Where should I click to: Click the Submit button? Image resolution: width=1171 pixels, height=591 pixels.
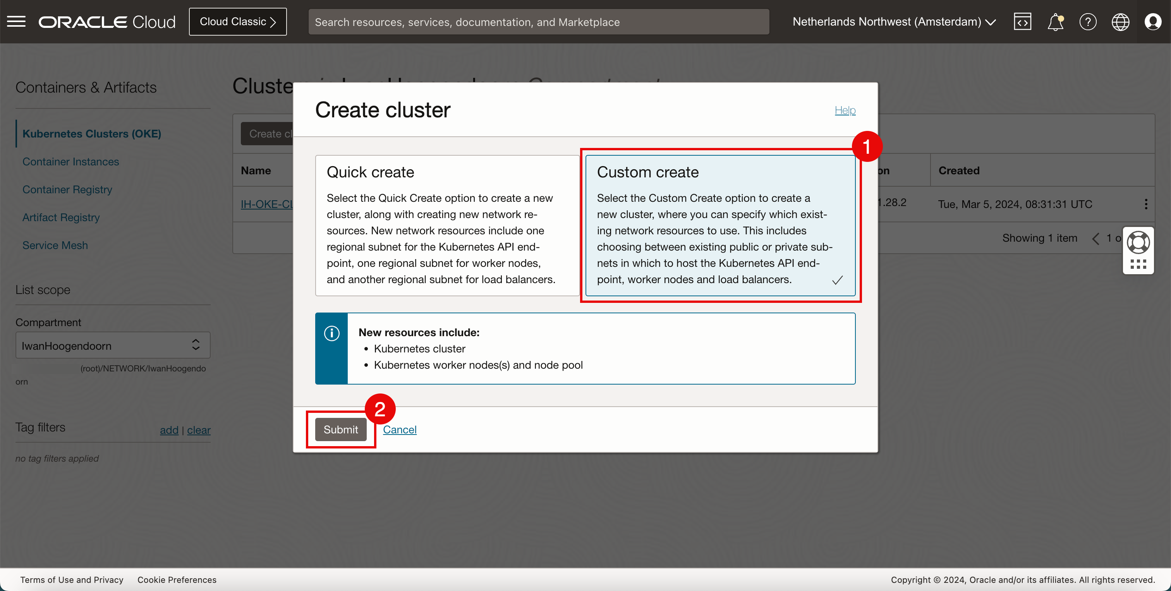[x=340, y=430]
